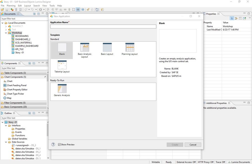Toggle Show Advanced Properties icon

[x=236, y=18]
